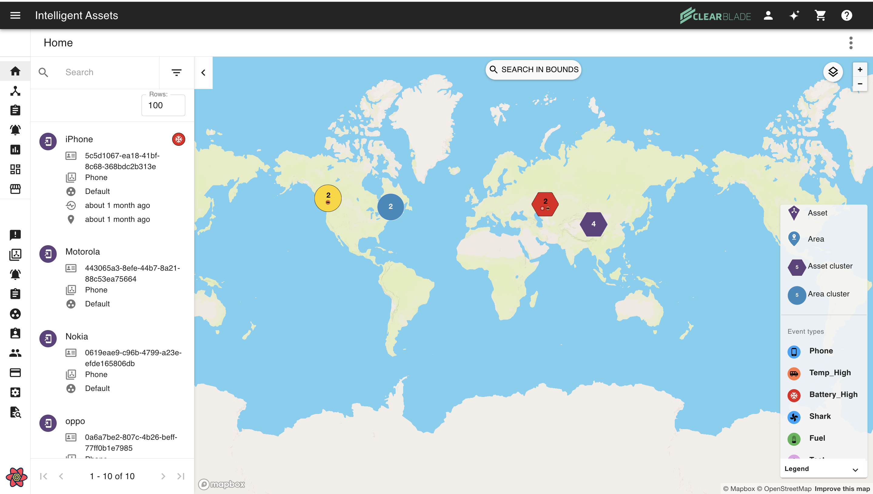Click the shopping cart icon
Viewport: 873px width, 494px height.
pos(820,15)
